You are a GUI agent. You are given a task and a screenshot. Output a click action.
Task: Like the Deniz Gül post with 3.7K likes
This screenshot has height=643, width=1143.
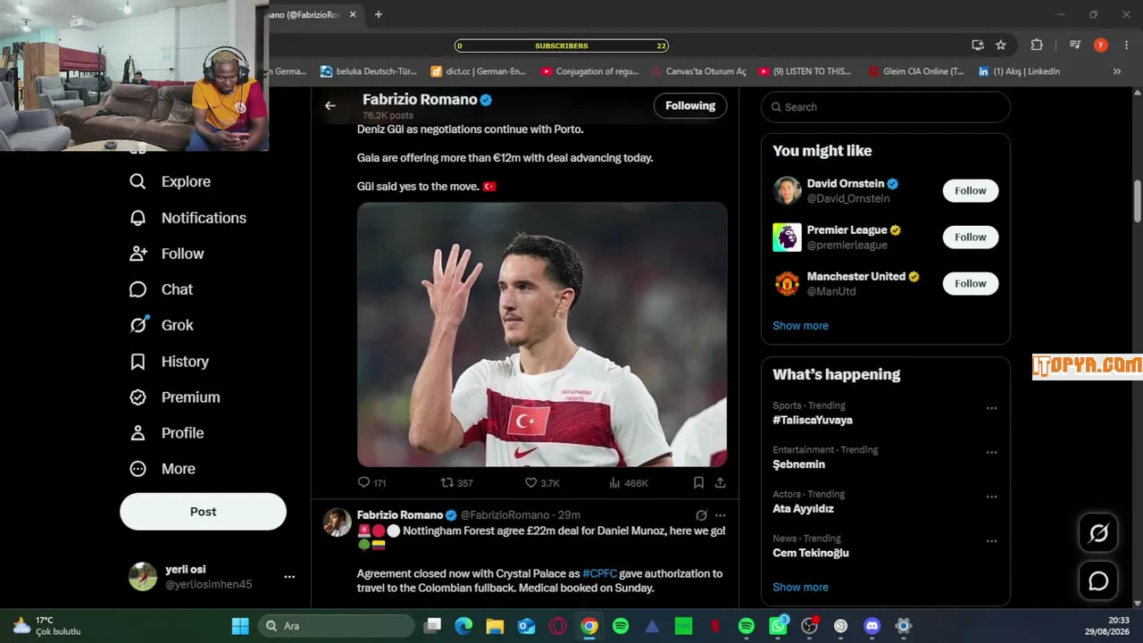542,483
